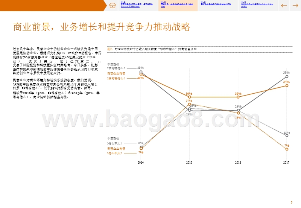Click the upper orange 民营企业高管 (非常有信心) legend
The height and width of the screenshot is (208, 301).
[116, 76]
